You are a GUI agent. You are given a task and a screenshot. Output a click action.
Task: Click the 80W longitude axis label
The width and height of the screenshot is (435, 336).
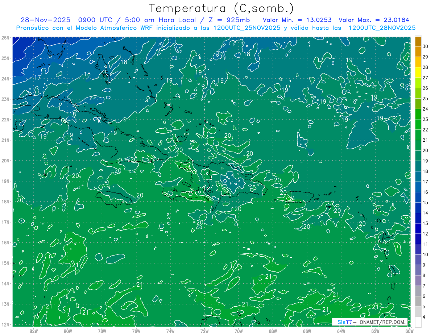click(x=68, y=331)
